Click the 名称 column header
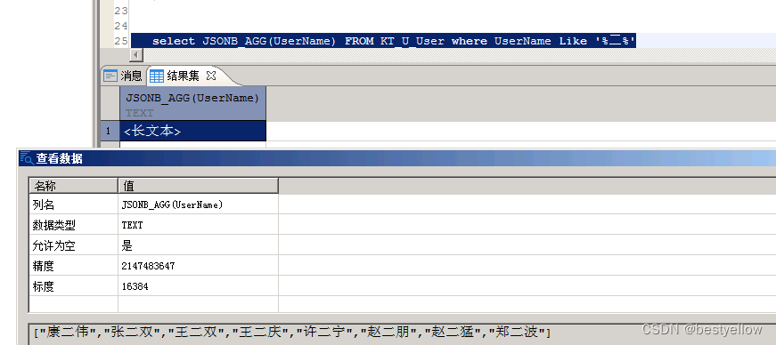 (73, 186)
